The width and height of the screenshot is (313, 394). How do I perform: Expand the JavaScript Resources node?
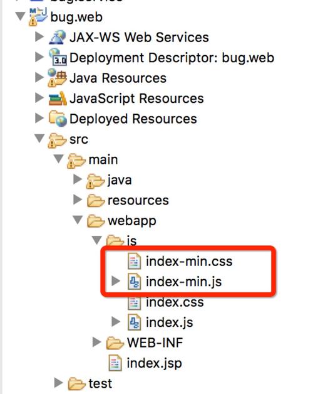tap(39, 98)
